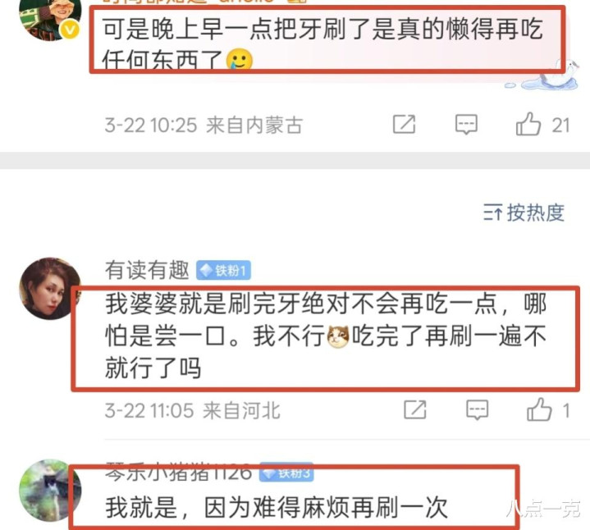Share the 3-22 10:25 Inner Mongolia comment

point(404,124)
